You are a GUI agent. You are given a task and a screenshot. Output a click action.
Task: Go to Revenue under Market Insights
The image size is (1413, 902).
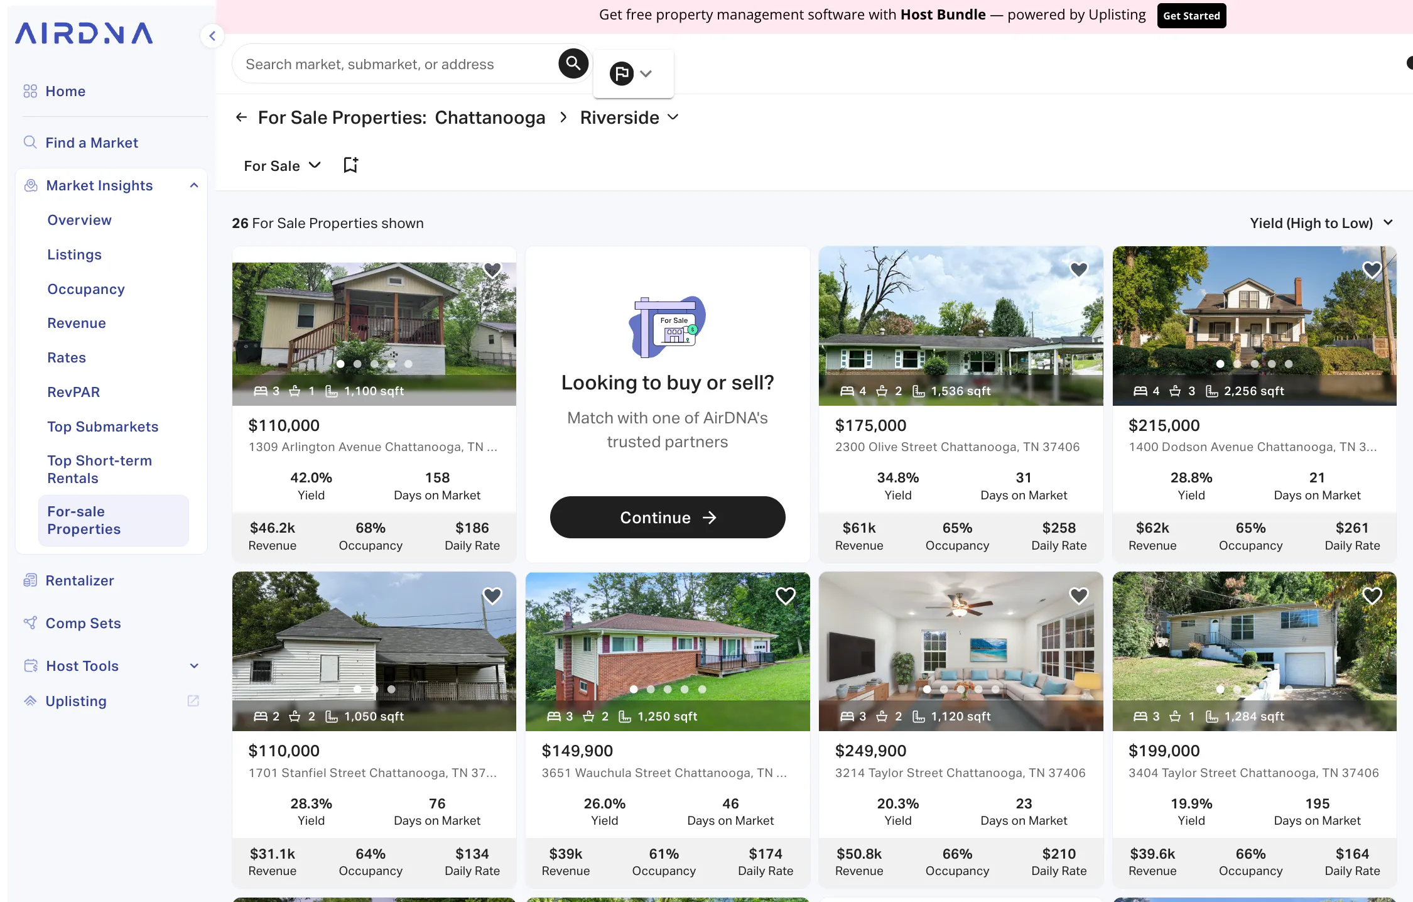pos(77,323)
